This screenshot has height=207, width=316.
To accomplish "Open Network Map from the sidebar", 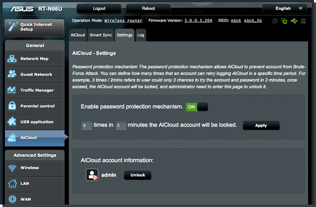I will tap(34, 59).
